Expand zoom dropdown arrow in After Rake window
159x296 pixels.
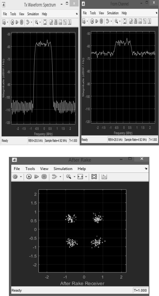(x=74, y=177)
